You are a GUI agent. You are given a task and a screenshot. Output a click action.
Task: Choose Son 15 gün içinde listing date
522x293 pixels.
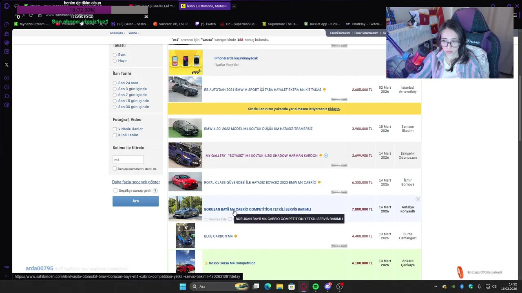coord(115,101)
